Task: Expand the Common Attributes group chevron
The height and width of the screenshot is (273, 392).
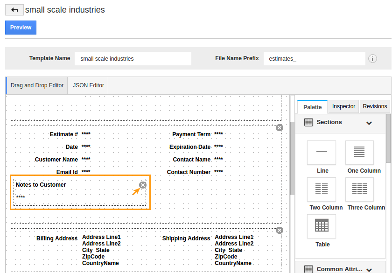Action: click(369, 270)
